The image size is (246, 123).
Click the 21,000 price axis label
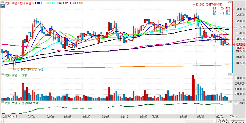(x=240, y=33)
